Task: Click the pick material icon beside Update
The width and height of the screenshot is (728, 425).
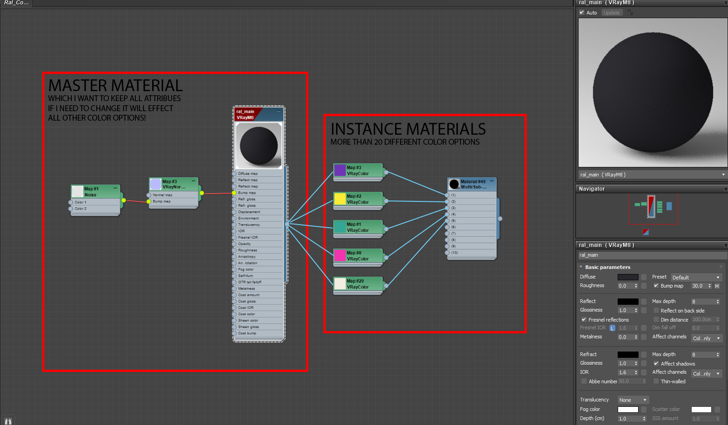Action: pyautogui.click(x=630, y=13)
